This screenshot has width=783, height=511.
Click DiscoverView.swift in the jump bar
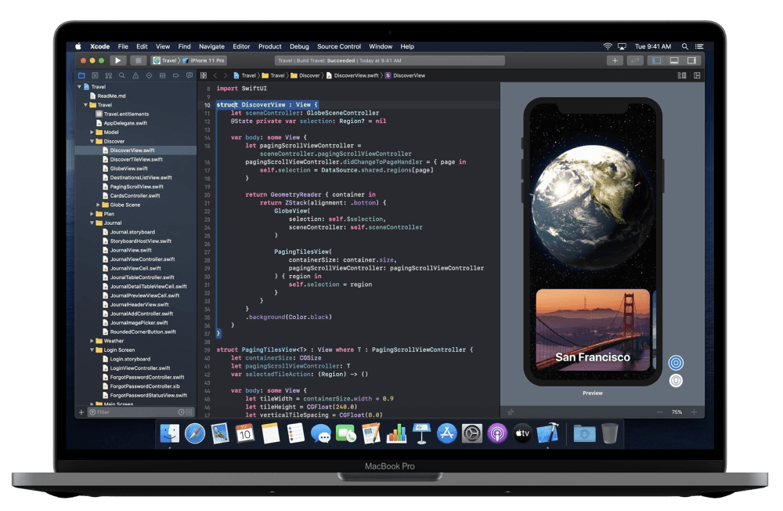(x=352, y=75)
